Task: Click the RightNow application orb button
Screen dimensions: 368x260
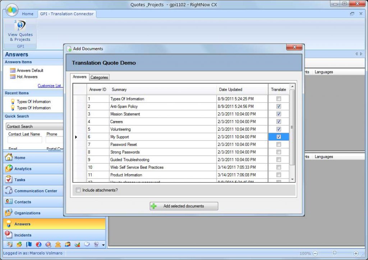Action: tap(12, 9)
